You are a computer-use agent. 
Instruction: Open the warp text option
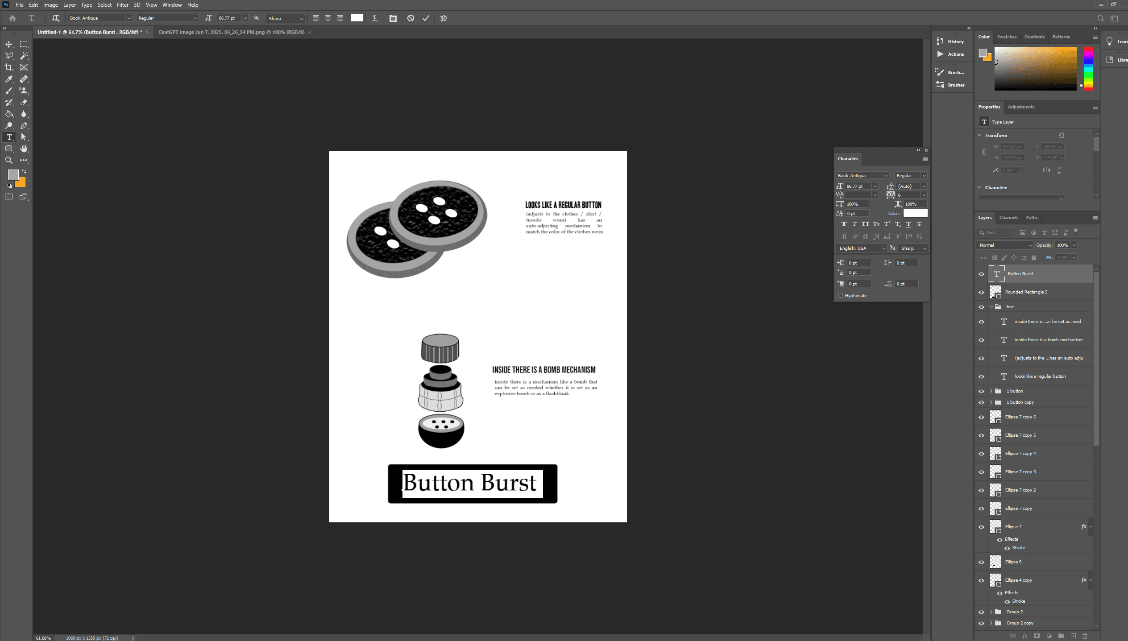[375, 18]
